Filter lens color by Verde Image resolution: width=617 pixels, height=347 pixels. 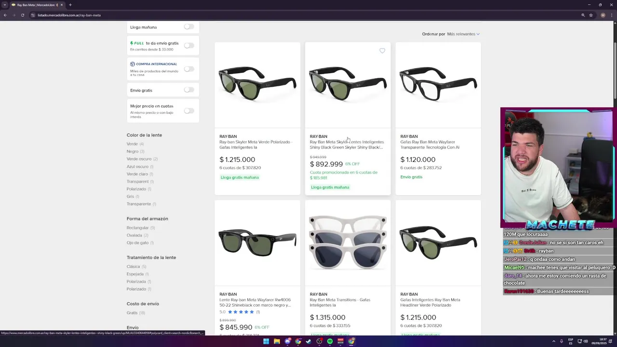(x=132, y=144)
